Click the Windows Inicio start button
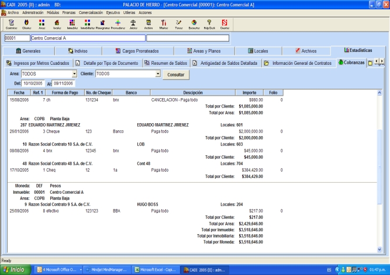Viewport: 390px width, 275px height. 16,270
